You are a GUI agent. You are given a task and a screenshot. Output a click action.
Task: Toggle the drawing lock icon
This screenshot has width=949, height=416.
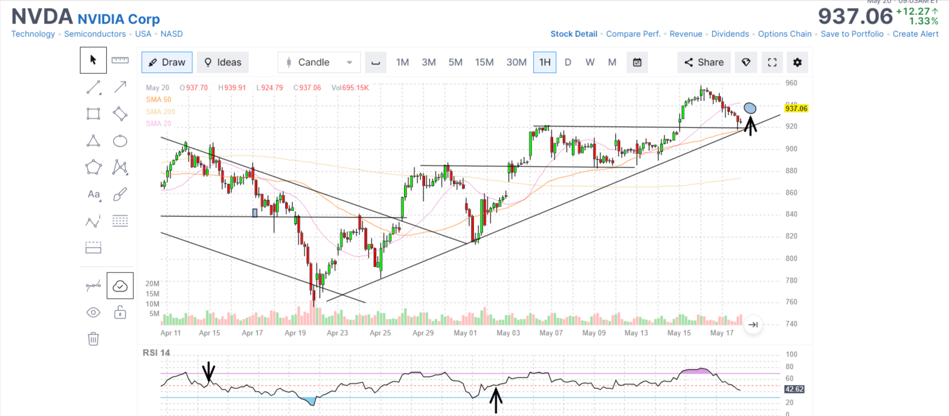click(x=120, y=313)
